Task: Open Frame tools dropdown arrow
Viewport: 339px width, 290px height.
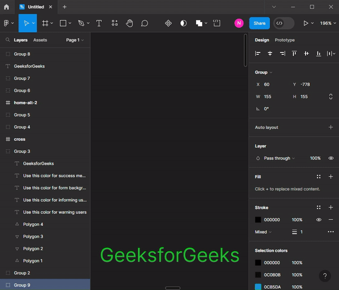Action: 51,23
